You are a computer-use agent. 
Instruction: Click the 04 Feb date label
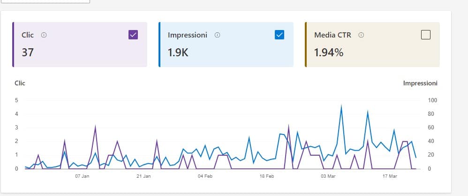(205, 176)
